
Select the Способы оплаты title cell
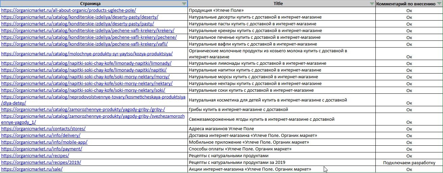click(281, 149)
